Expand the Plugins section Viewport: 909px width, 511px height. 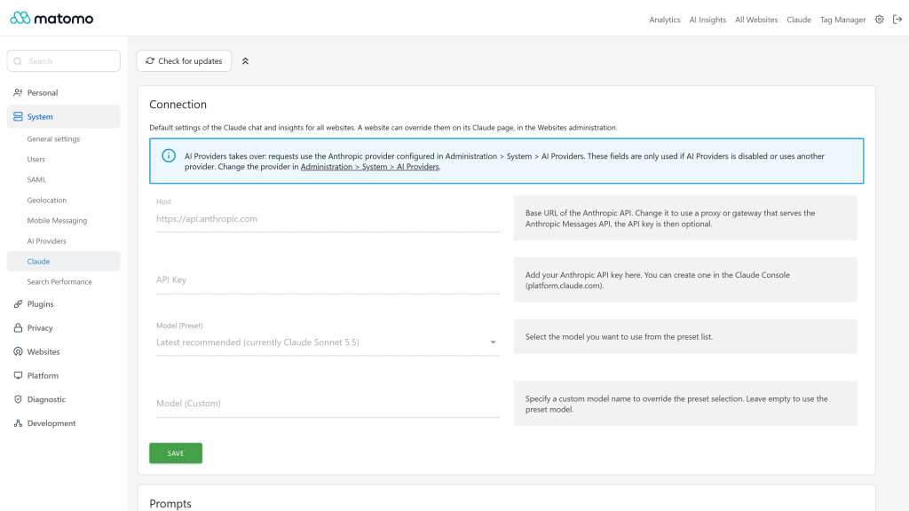click(64, 304)
